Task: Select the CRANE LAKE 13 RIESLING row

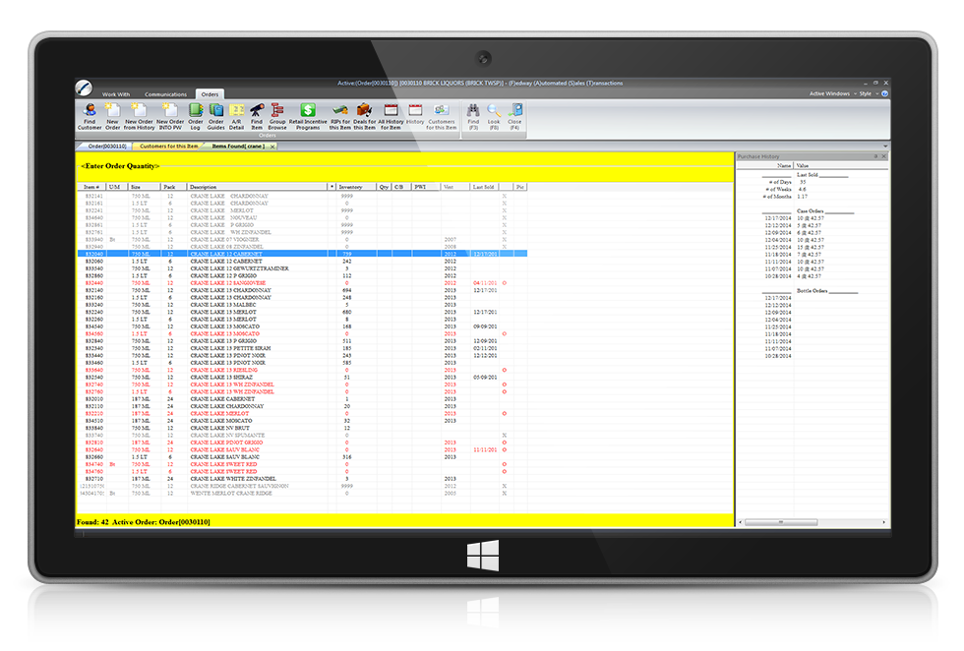Action: tap(302, 370)
